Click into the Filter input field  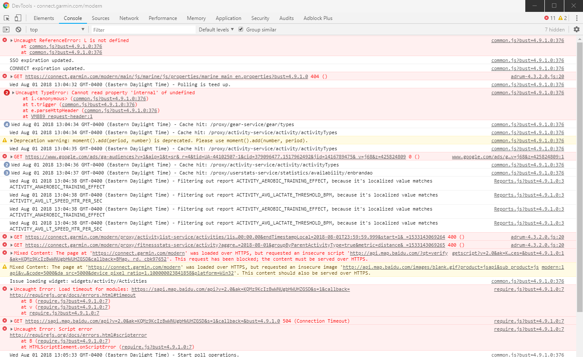(143, 30)
